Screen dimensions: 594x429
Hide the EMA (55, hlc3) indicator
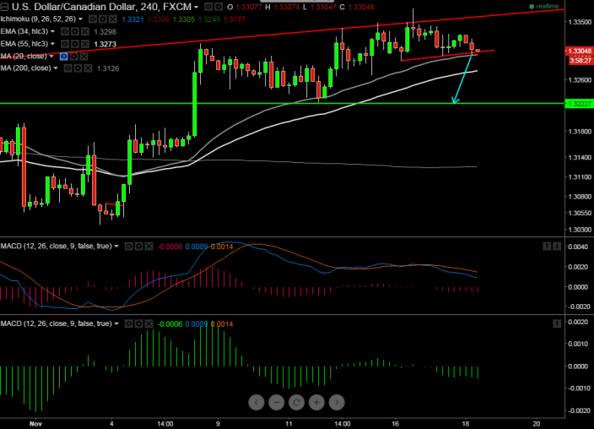click(x=65, y=44)
